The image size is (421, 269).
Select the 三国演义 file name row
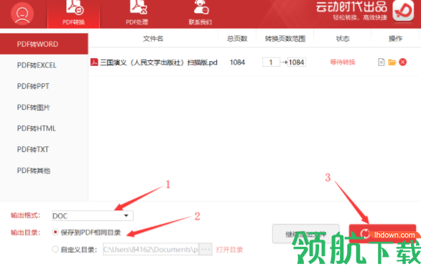click(x=159, y=62)
